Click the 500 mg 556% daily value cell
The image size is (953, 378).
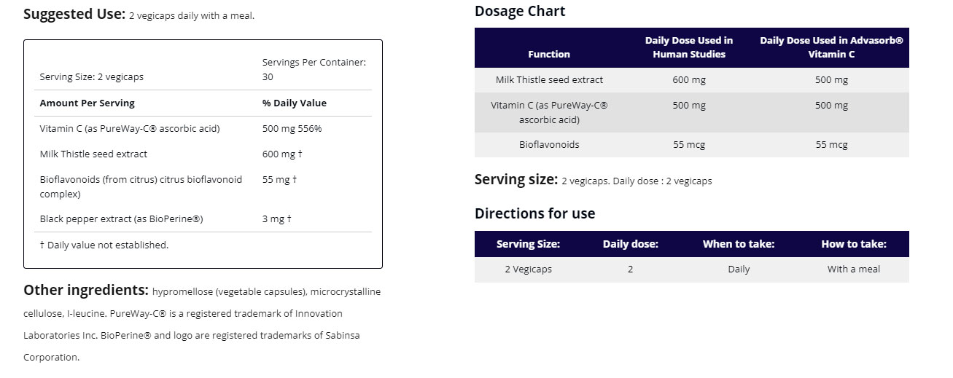292,129
